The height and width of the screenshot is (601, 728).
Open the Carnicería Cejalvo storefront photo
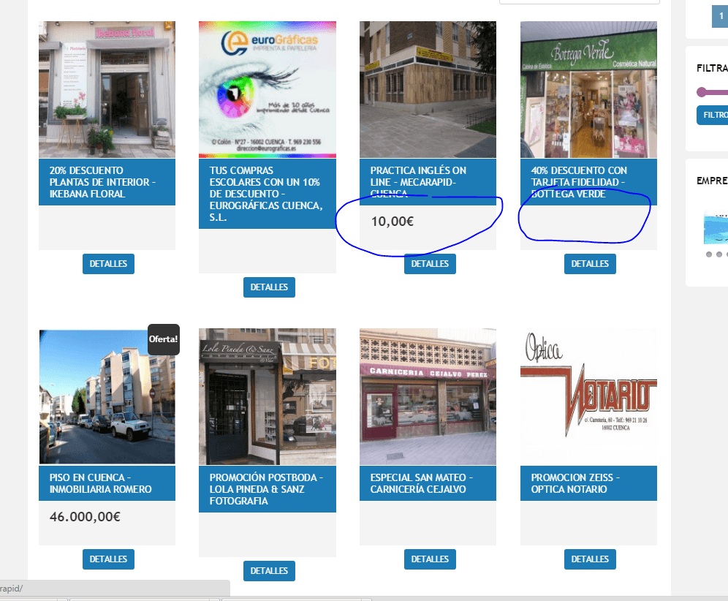point(428,396)
